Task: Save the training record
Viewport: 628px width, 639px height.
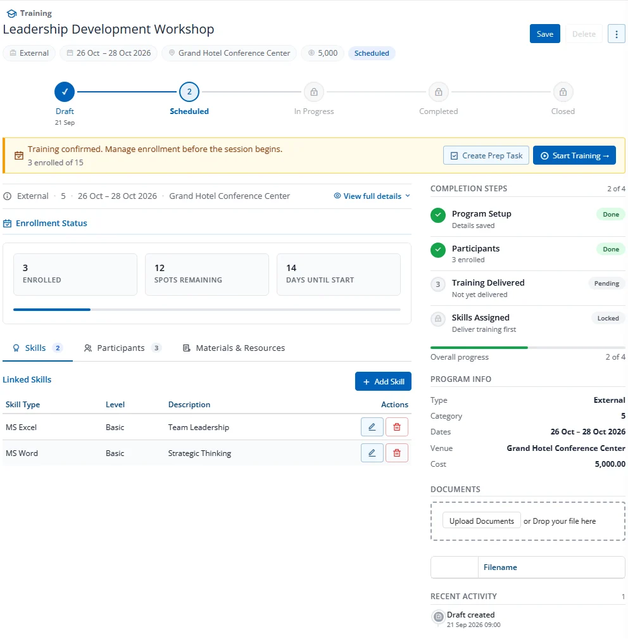Action: 544,34
